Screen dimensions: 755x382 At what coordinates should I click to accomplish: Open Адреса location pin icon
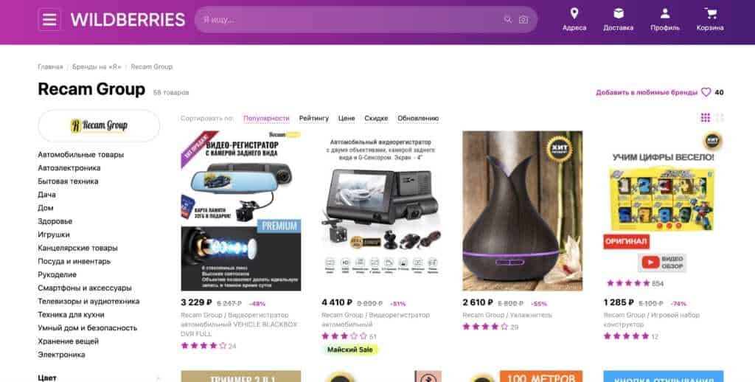574,13
